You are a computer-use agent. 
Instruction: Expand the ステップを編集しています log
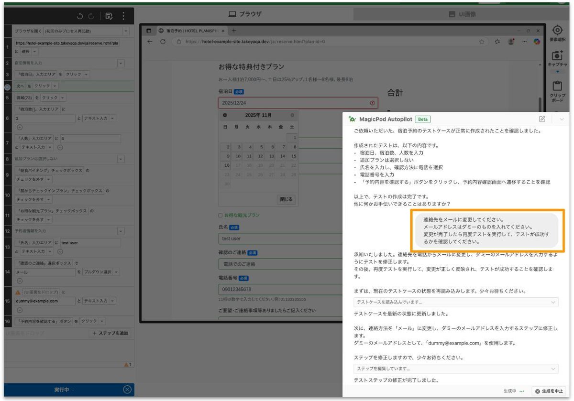456,368
